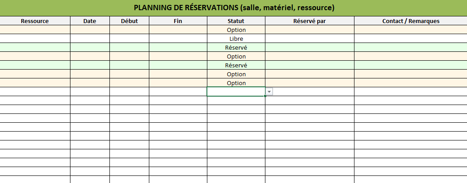Click the second Réservé status cell
Viewport: 467px width, 183px height.
236,65
